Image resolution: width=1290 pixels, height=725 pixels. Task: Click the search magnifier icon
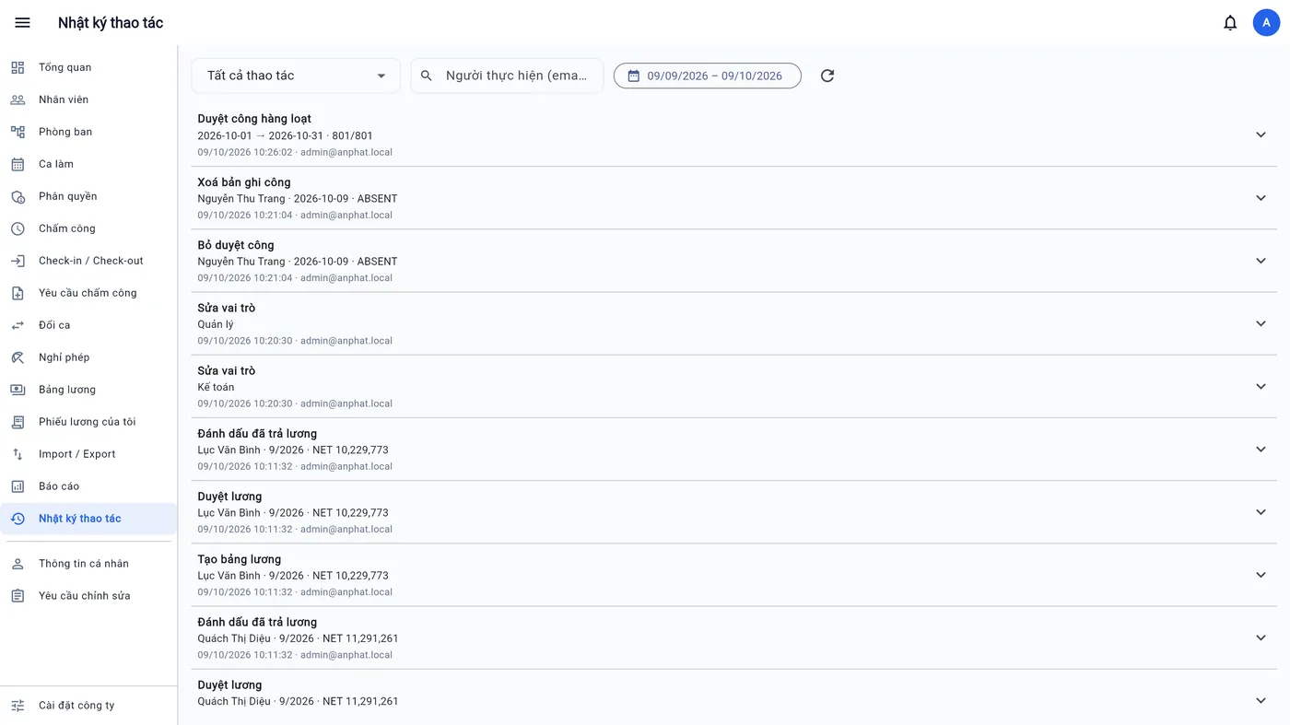[427, 76]
